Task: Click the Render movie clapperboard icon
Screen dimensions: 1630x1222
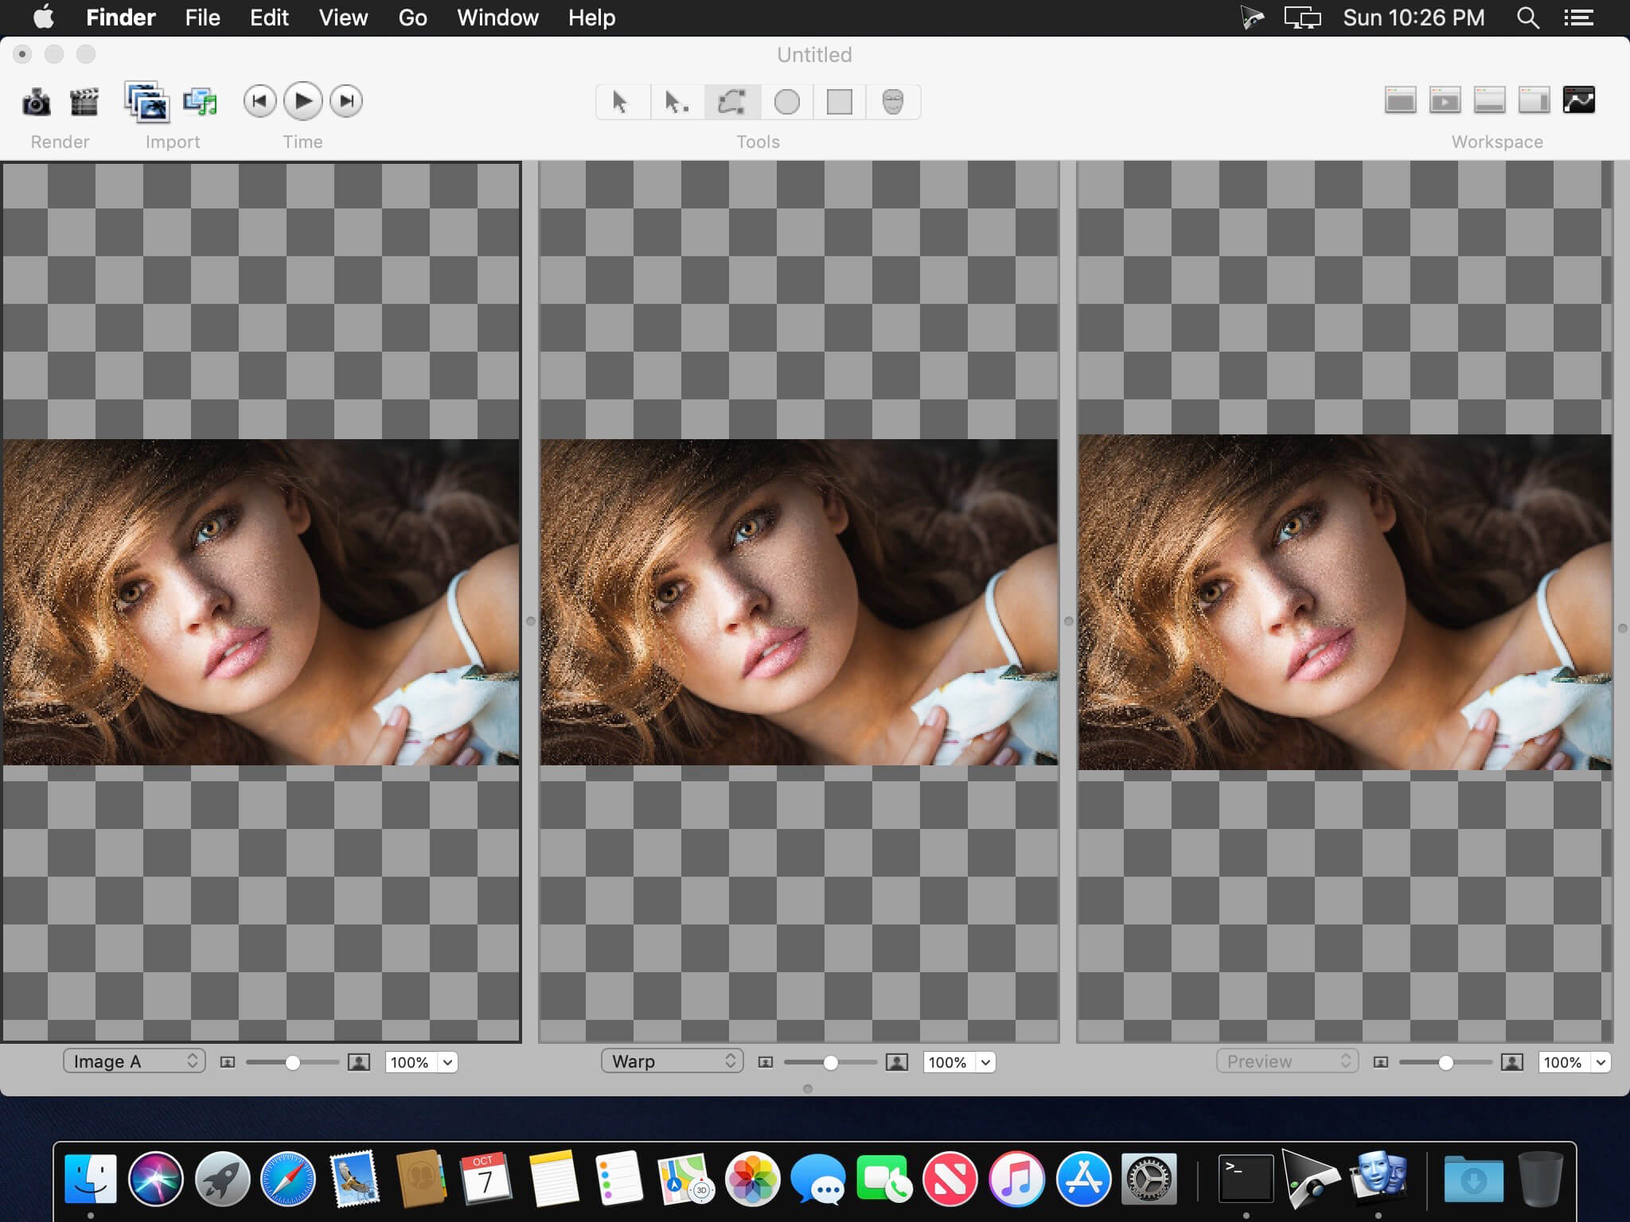Action: pyautogui.click(x=84, y=102)
